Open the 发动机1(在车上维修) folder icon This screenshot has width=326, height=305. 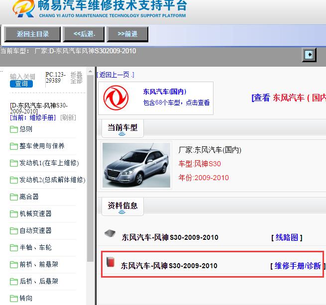point(14,163)
